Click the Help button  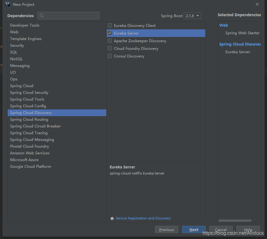248,230
